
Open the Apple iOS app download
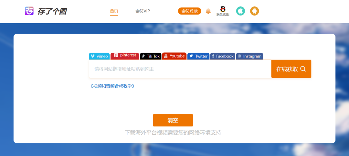tap(240, 11)
